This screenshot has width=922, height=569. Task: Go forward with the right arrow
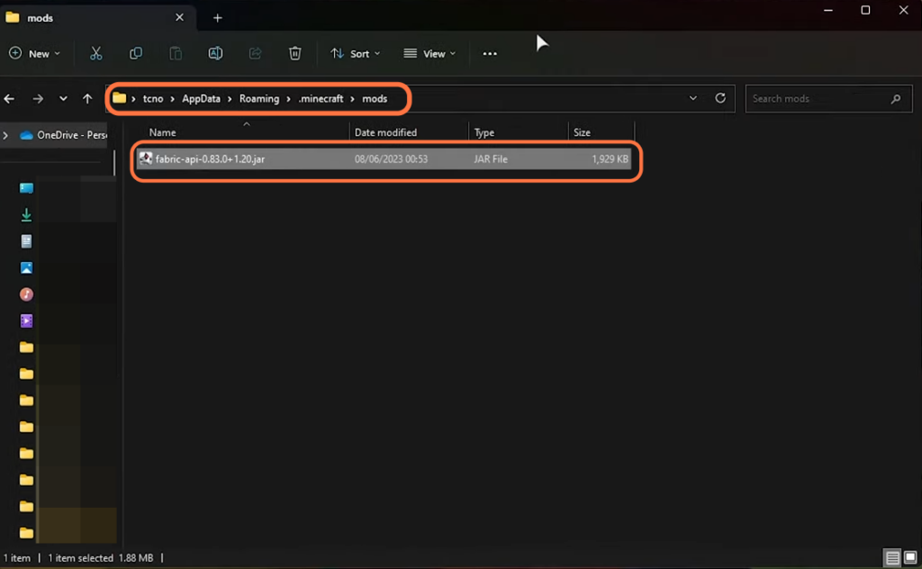pyautogui.click(x=38, y=99)
